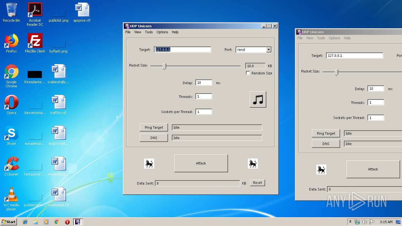This screenshot has height=226, width=402.
Task: Click the DNS button in the background window
Action: click(x=326, y=144)
